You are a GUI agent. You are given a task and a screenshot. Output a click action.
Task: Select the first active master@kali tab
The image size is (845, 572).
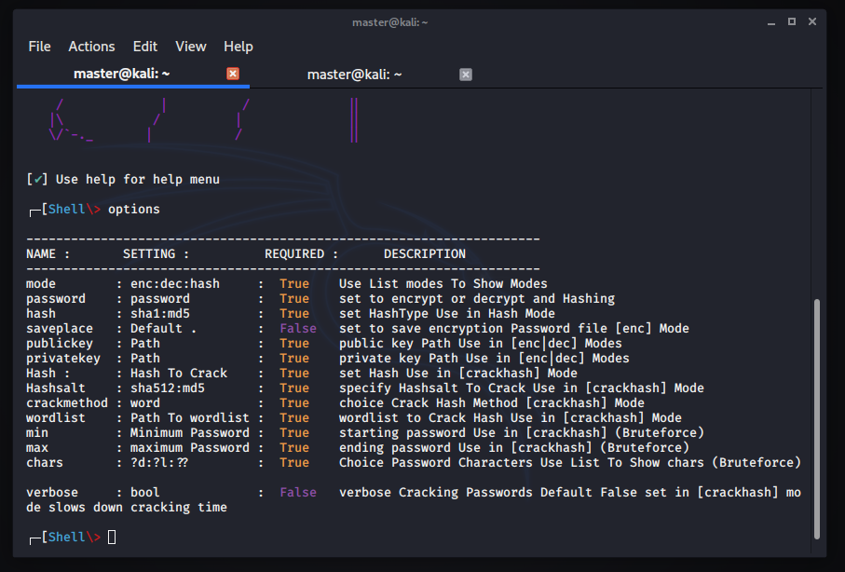pyautogui.click(x=122, y=74)
